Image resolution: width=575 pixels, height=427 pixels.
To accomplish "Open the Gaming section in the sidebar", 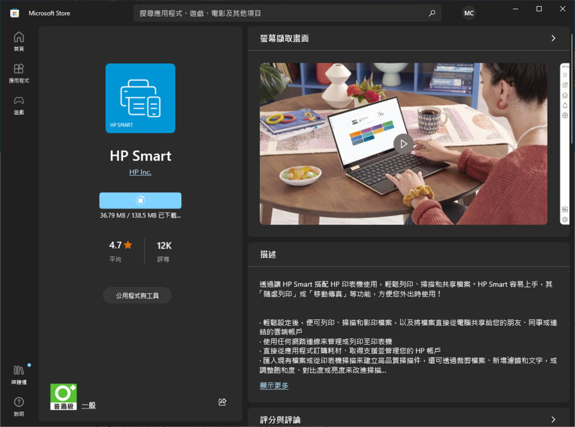I will (x=19, y=105).
